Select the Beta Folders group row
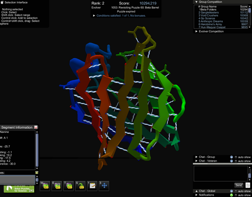The width and height of the screenshot is (252, 197). (221, 9)
